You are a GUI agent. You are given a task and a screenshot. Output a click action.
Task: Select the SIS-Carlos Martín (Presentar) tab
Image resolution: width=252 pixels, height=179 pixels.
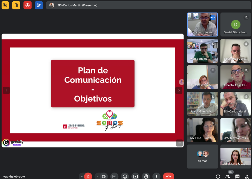pyautogui.click(x=77, y=5)
